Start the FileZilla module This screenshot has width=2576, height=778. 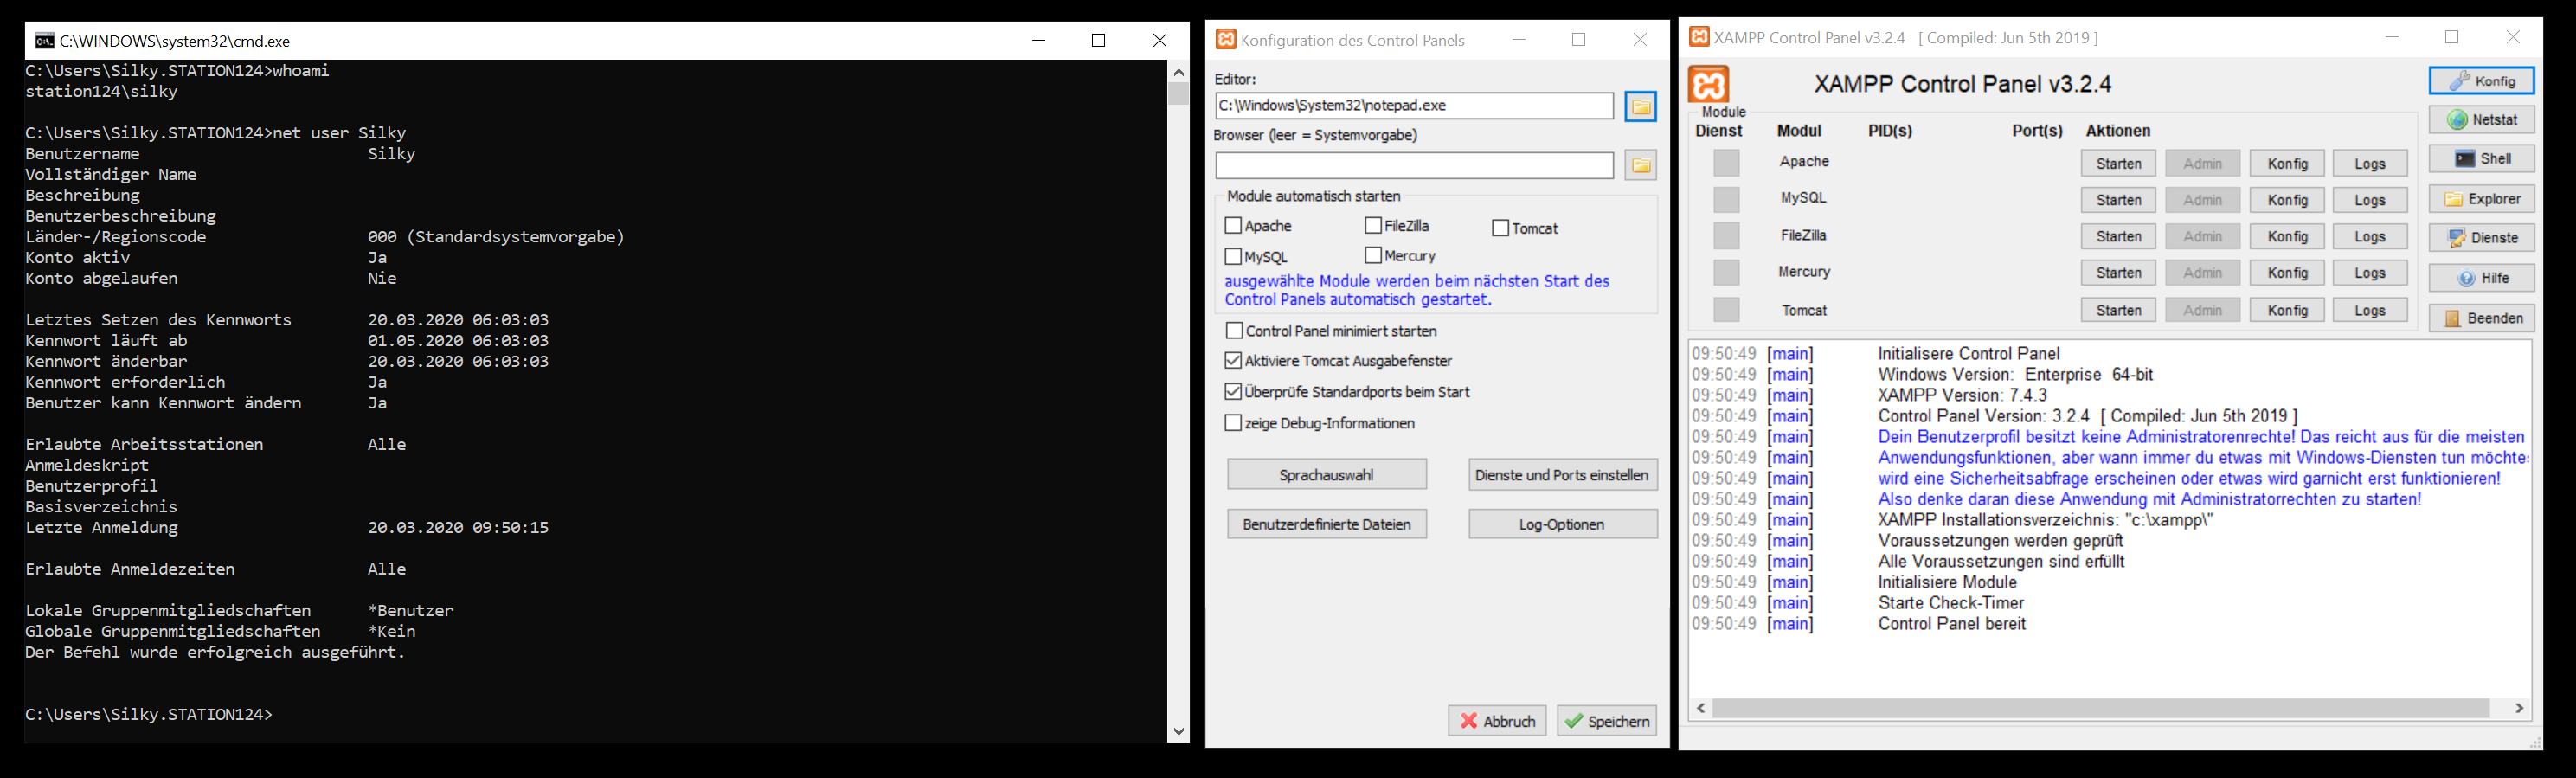click(2118, 236)
